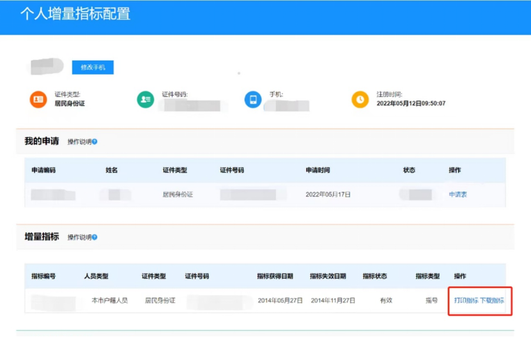Open 操作说明 help icon beside 增量指标

(95, 237)
